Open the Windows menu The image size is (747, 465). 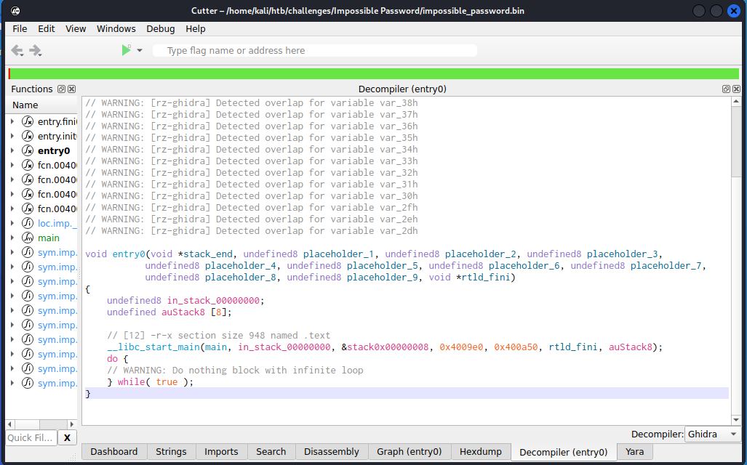coord(116,28)
